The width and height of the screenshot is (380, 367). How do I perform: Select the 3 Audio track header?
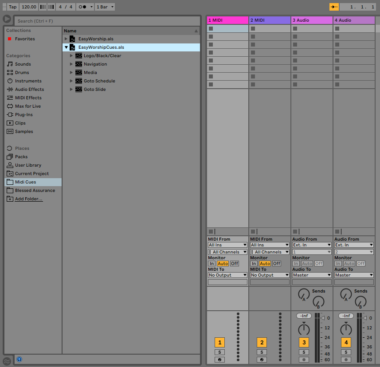coord(312,20)
